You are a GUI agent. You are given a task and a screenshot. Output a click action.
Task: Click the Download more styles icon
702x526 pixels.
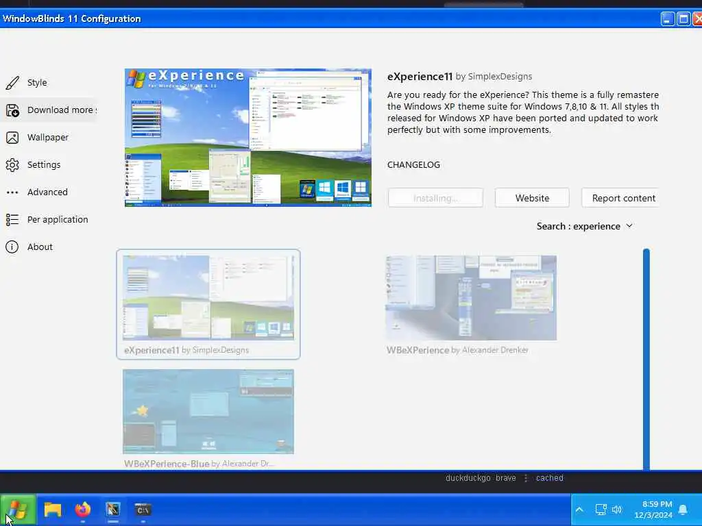[x=12, y=110]
